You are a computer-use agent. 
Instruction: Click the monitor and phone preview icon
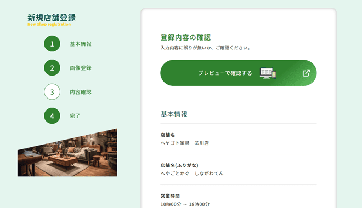[268, 73]
